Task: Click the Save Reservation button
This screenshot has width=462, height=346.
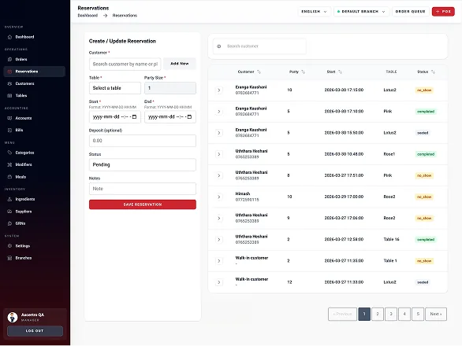Action: 143,204
